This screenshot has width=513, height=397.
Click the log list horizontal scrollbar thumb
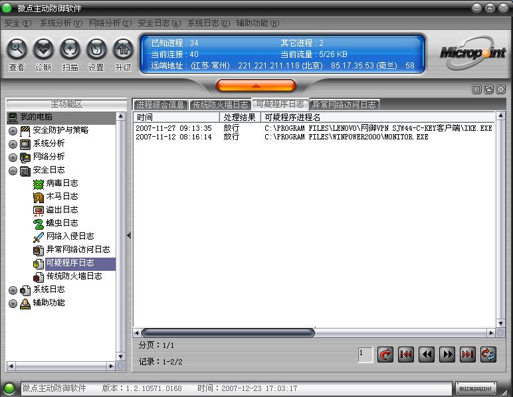point(228,333)
